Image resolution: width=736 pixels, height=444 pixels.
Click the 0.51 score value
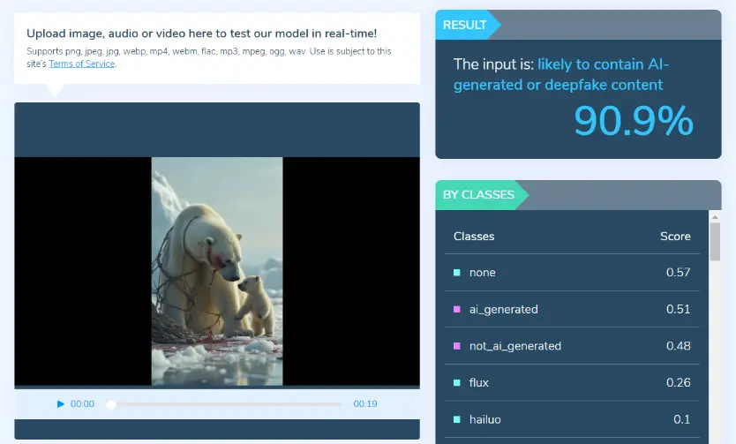pos(679,309)
